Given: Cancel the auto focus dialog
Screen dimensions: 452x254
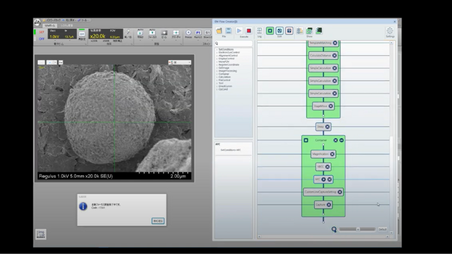Looking at the screenshot, I should point(158,221).
